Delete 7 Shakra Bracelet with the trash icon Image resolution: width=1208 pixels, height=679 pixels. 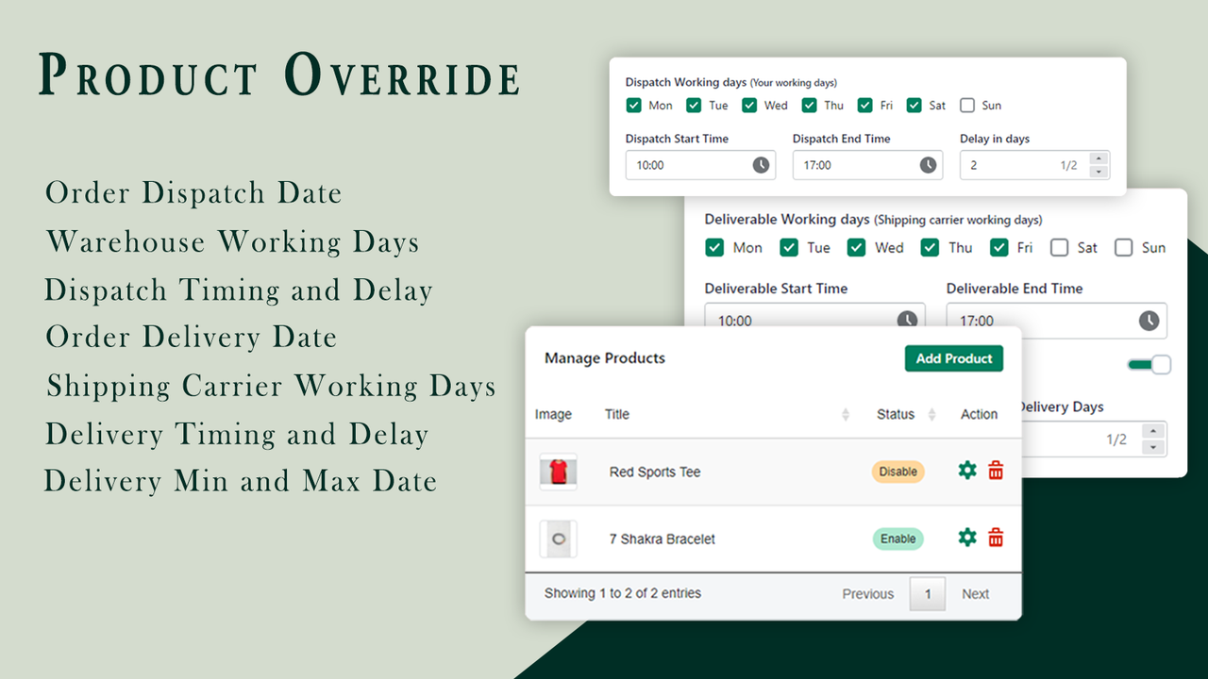996,538
